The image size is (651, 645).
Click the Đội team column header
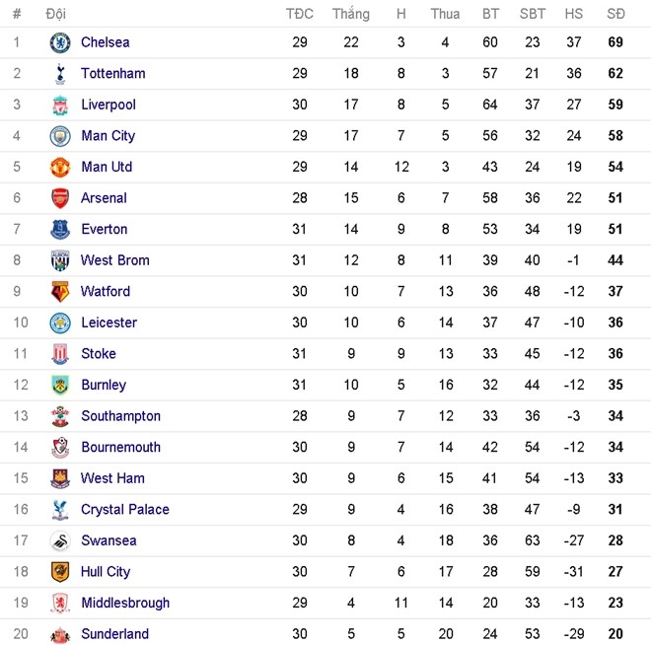(x=55, y=14)
